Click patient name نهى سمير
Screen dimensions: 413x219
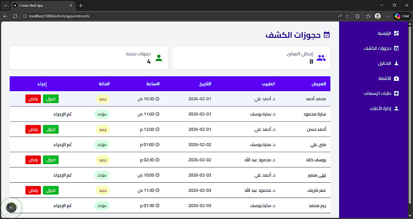pyautogui.click(x=317, y=175)
